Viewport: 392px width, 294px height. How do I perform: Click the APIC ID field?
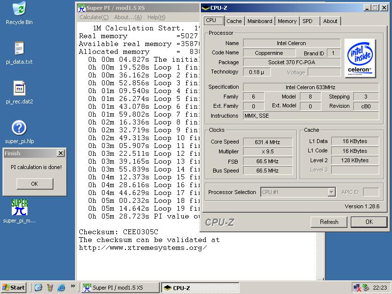click(x=371, y=192)
